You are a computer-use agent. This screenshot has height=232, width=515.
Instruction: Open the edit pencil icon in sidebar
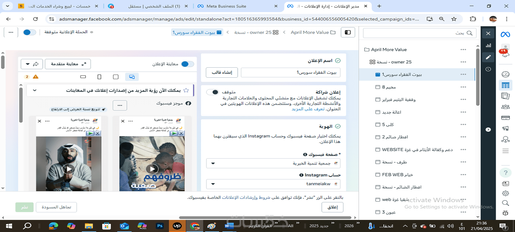coord(488,57)
